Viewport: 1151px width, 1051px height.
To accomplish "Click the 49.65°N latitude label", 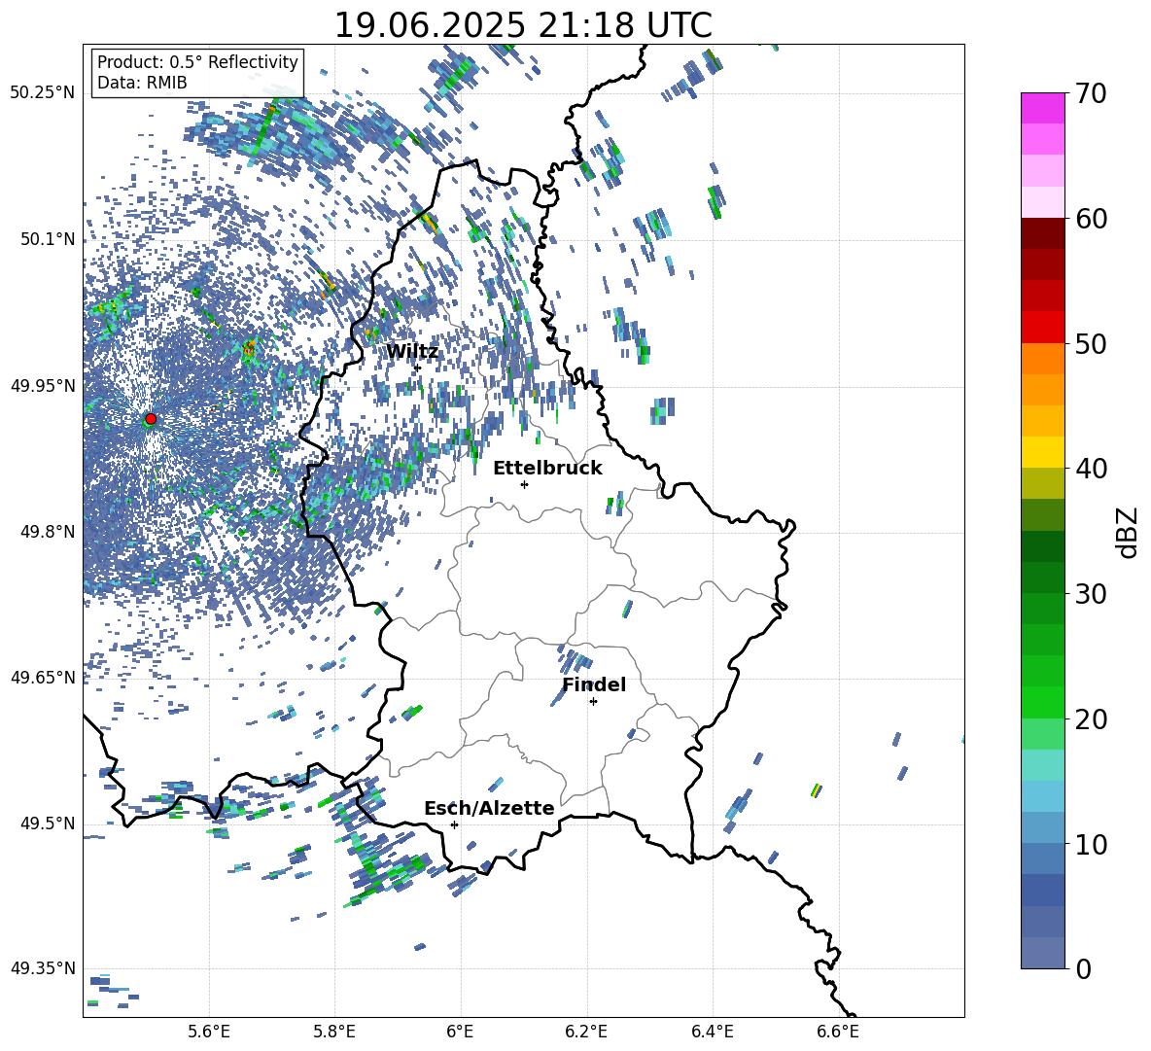I will 43,678.
